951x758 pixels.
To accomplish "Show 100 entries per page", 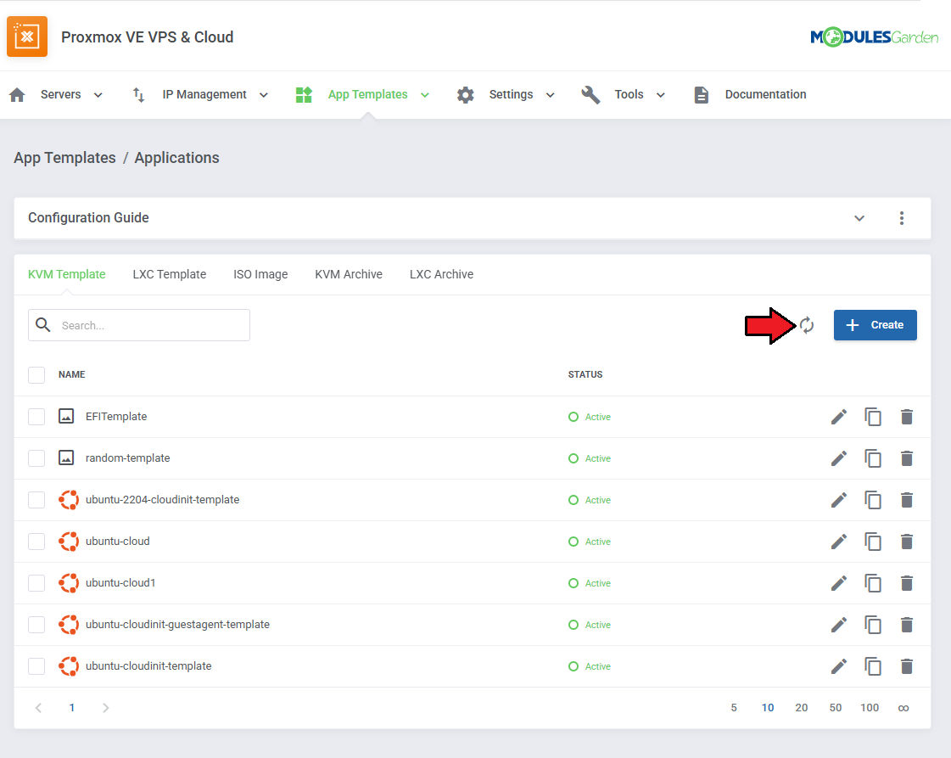I will point(869,708).
